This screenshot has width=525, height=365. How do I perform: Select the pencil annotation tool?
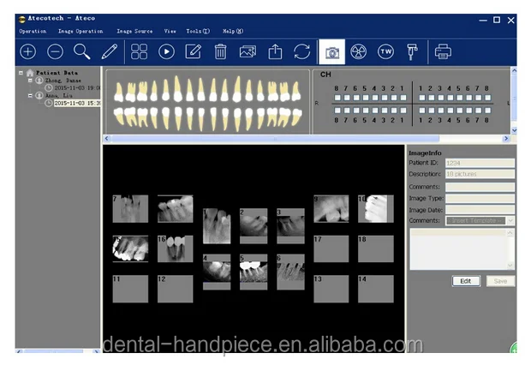(x=110, y=52)
